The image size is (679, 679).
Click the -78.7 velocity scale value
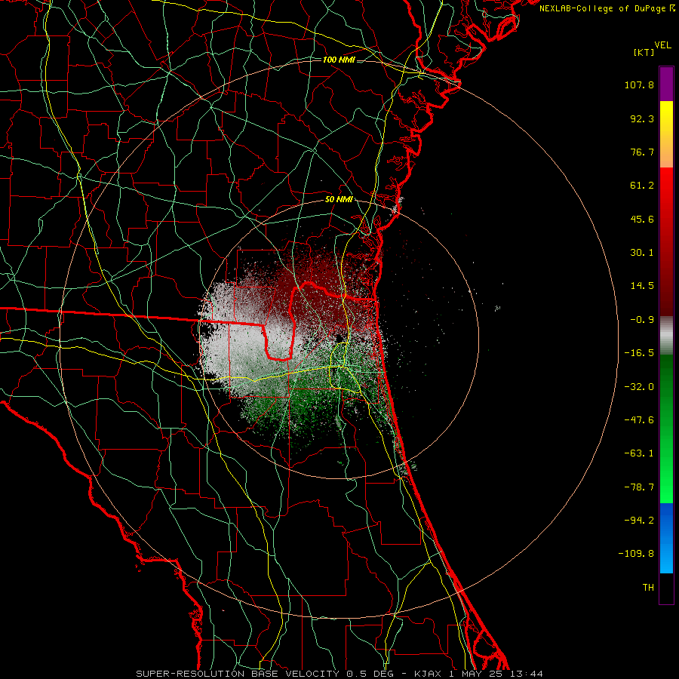[639, 487]
